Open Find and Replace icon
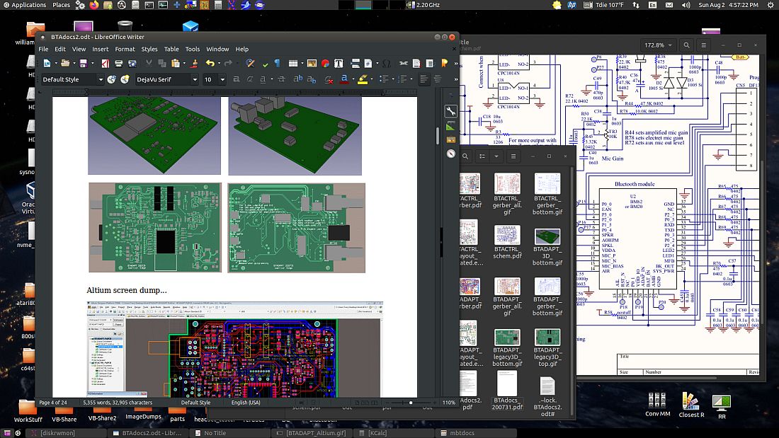 point(251,63)
